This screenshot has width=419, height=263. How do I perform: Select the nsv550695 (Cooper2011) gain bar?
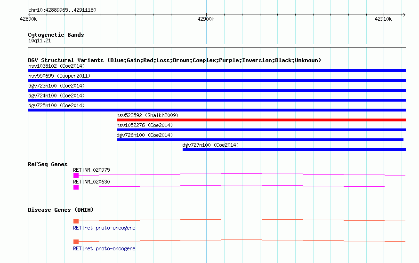(x=217, y=80)
